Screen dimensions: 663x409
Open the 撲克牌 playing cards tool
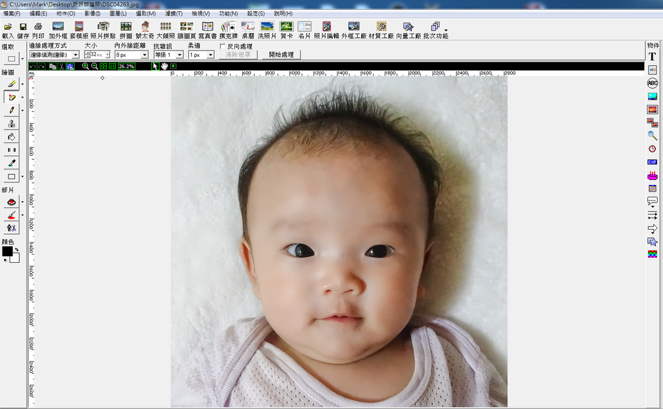(x=229, y=30)
